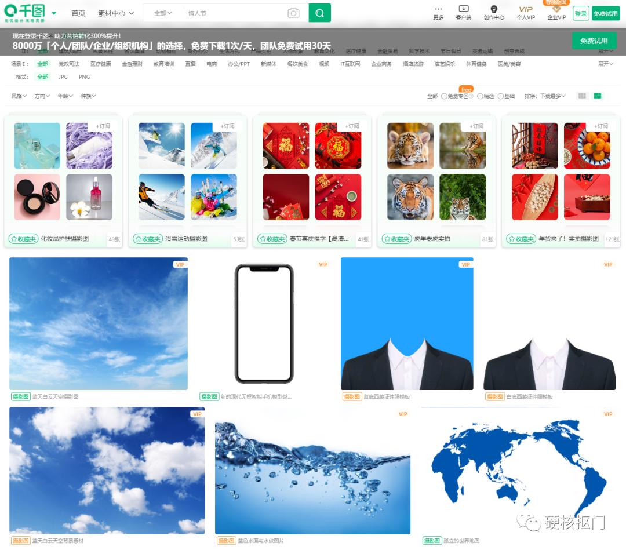
Task: Open the 白底西装证件照模板 thumbnail
Action: point(549,324)
